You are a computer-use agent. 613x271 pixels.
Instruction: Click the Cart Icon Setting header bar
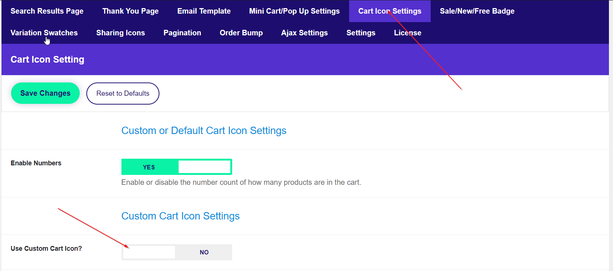[x=47, y=60]
